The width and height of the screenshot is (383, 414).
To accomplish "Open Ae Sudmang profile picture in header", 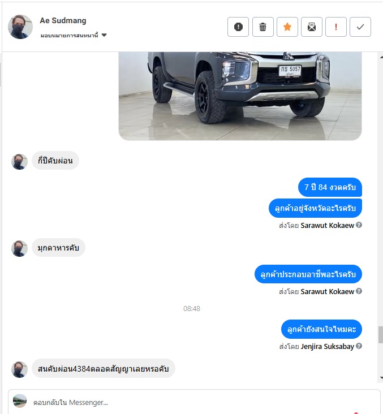I will tap(20, 27).
